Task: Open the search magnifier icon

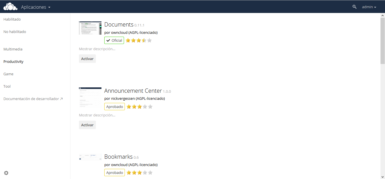Action: click(x=354, y=7)
